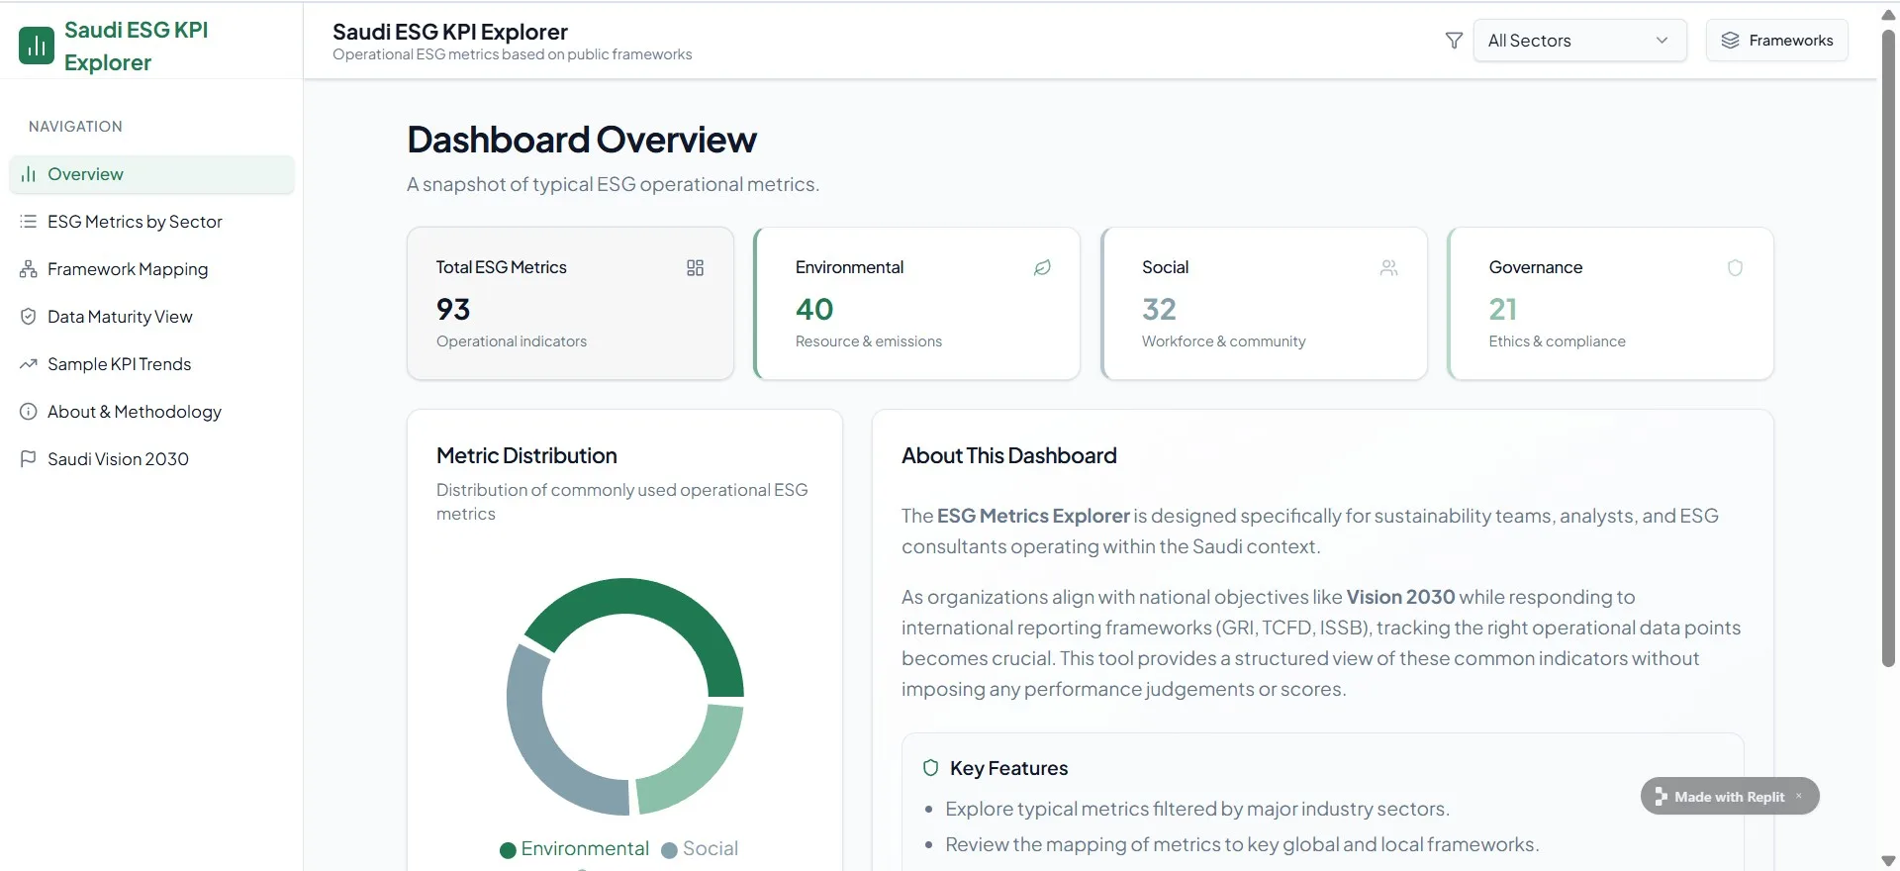The image size is (1900, 871).
Task: Open About & Methodology
Action: [152, 412]
